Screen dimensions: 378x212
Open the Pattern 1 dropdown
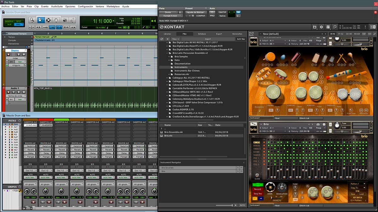tap(358, 184)
